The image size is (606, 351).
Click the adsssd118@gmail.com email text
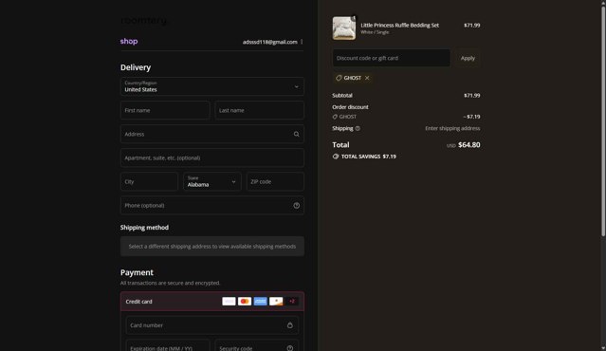269,42
